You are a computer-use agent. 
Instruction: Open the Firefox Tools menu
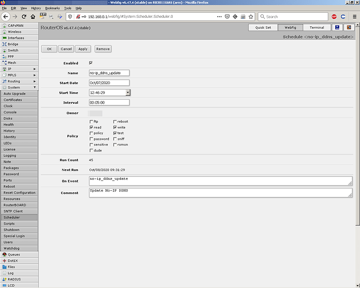pos(67,8)
